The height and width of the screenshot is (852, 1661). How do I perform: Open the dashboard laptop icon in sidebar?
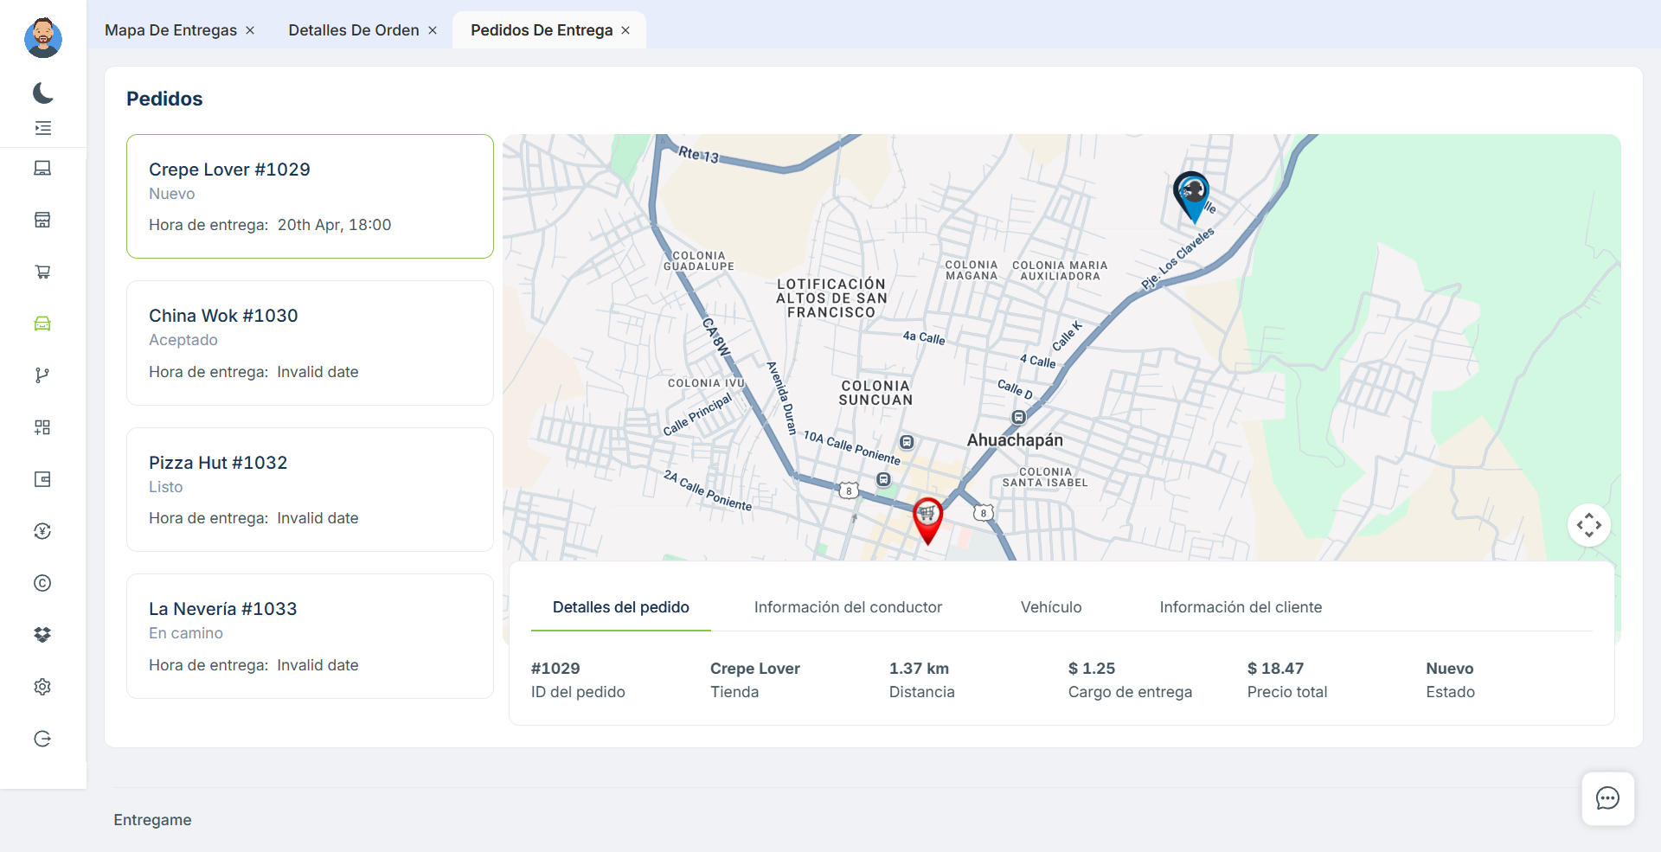(x=42, y=168)
